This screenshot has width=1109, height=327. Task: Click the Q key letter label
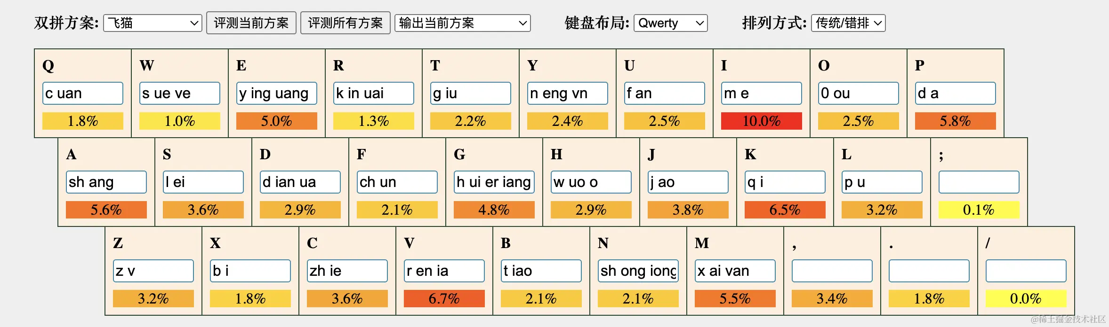pos(48,65)
